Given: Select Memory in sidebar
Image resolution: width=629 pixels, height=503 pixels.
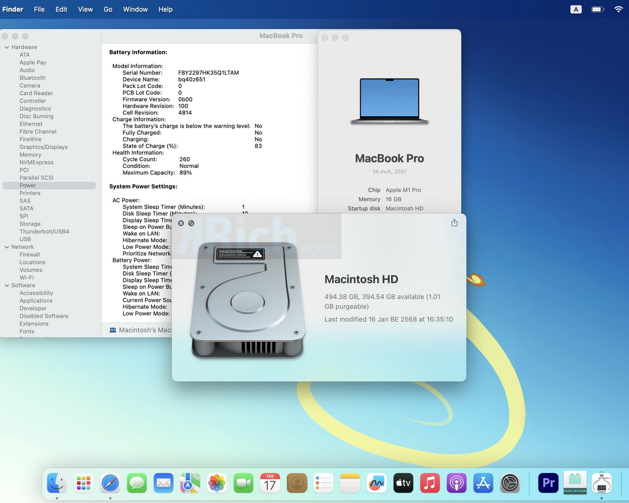Looking at the screenshot, I should (30, 155).
